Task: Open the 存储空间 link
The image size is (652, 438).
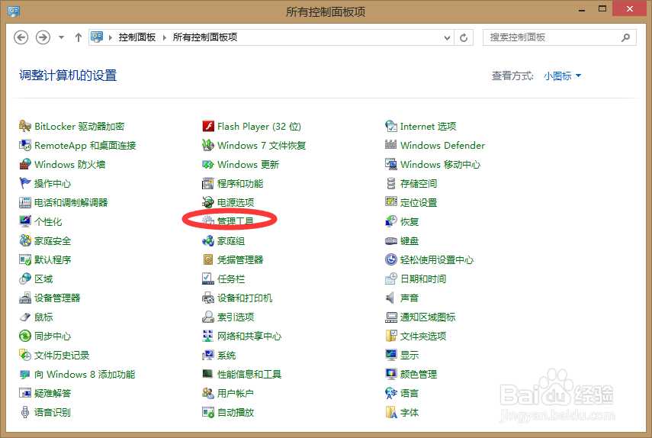Action: [x=419, y=183]
